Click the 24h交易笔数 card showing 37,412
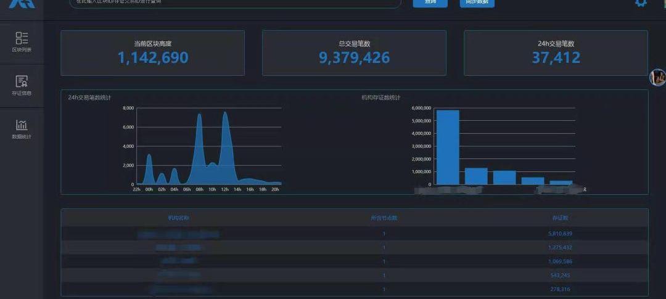Image resolution: width=666 pixels, height=299 pixels. click(556, 53)
